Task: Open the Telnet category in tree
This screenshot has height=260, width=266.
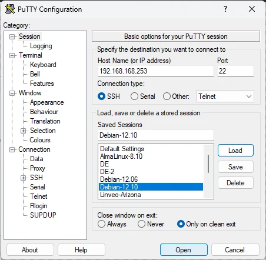Action: 39,196
